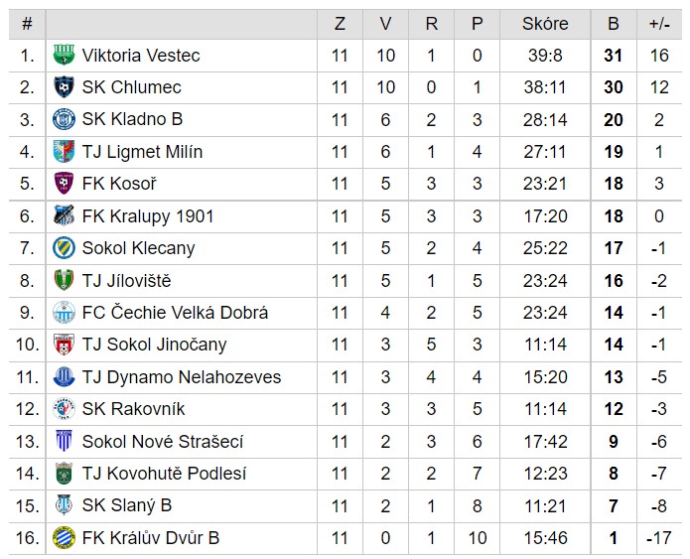Click the FK Králův Dvůr B logo

[x=64, y=538]
